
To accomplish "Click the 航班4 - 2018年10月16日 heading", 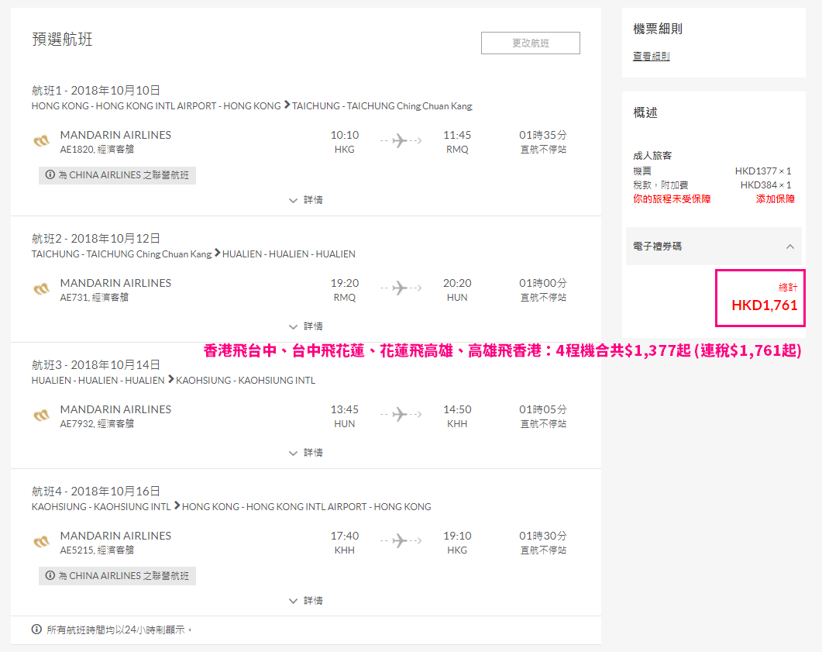I will (96, 492).
